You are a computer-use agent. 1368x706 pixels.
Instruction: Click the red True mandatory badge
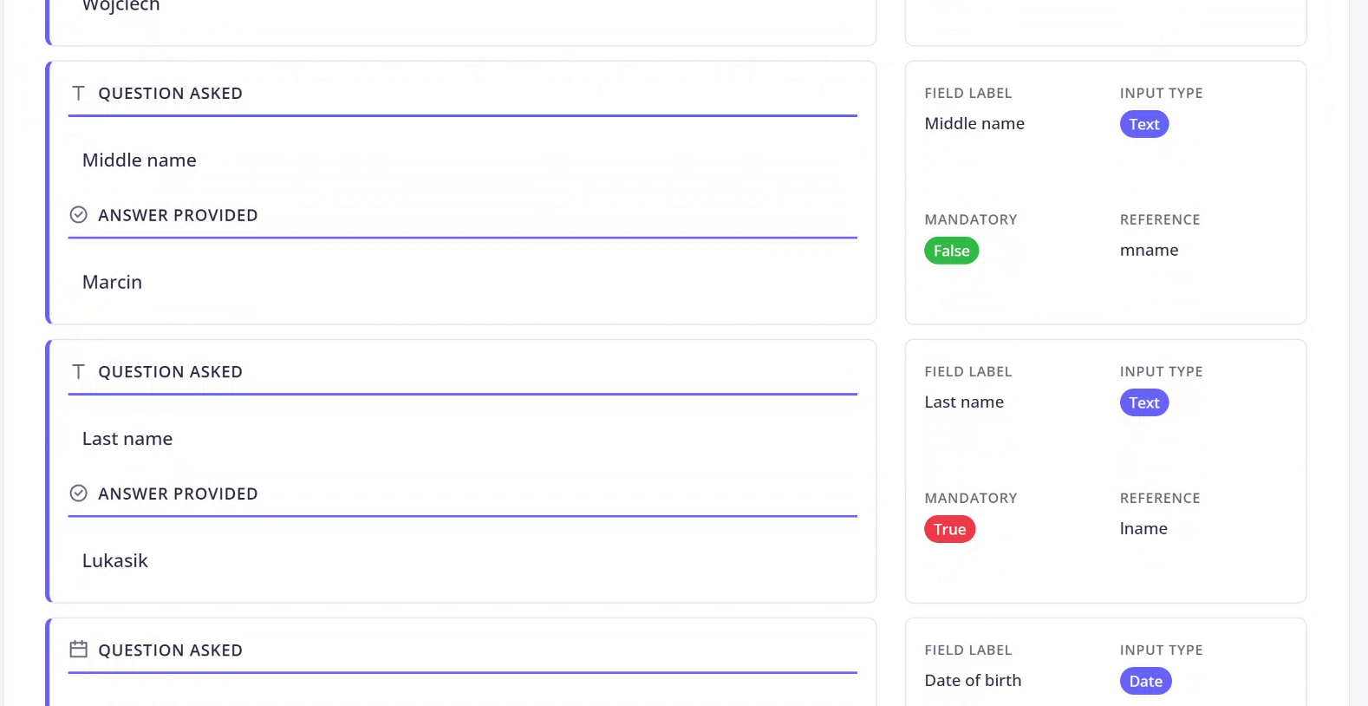(x=949, y=529)
